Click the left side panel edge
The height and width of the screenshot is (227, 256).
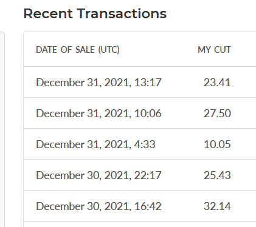2,129
